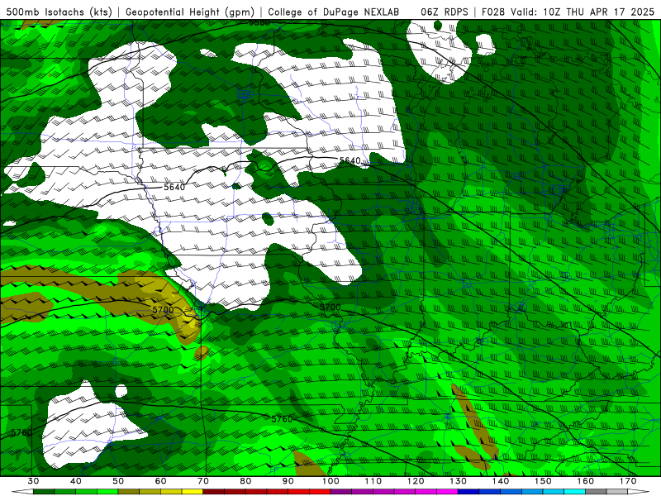
Task: Click the 110 kt color scale label
Action: point(373,481)
